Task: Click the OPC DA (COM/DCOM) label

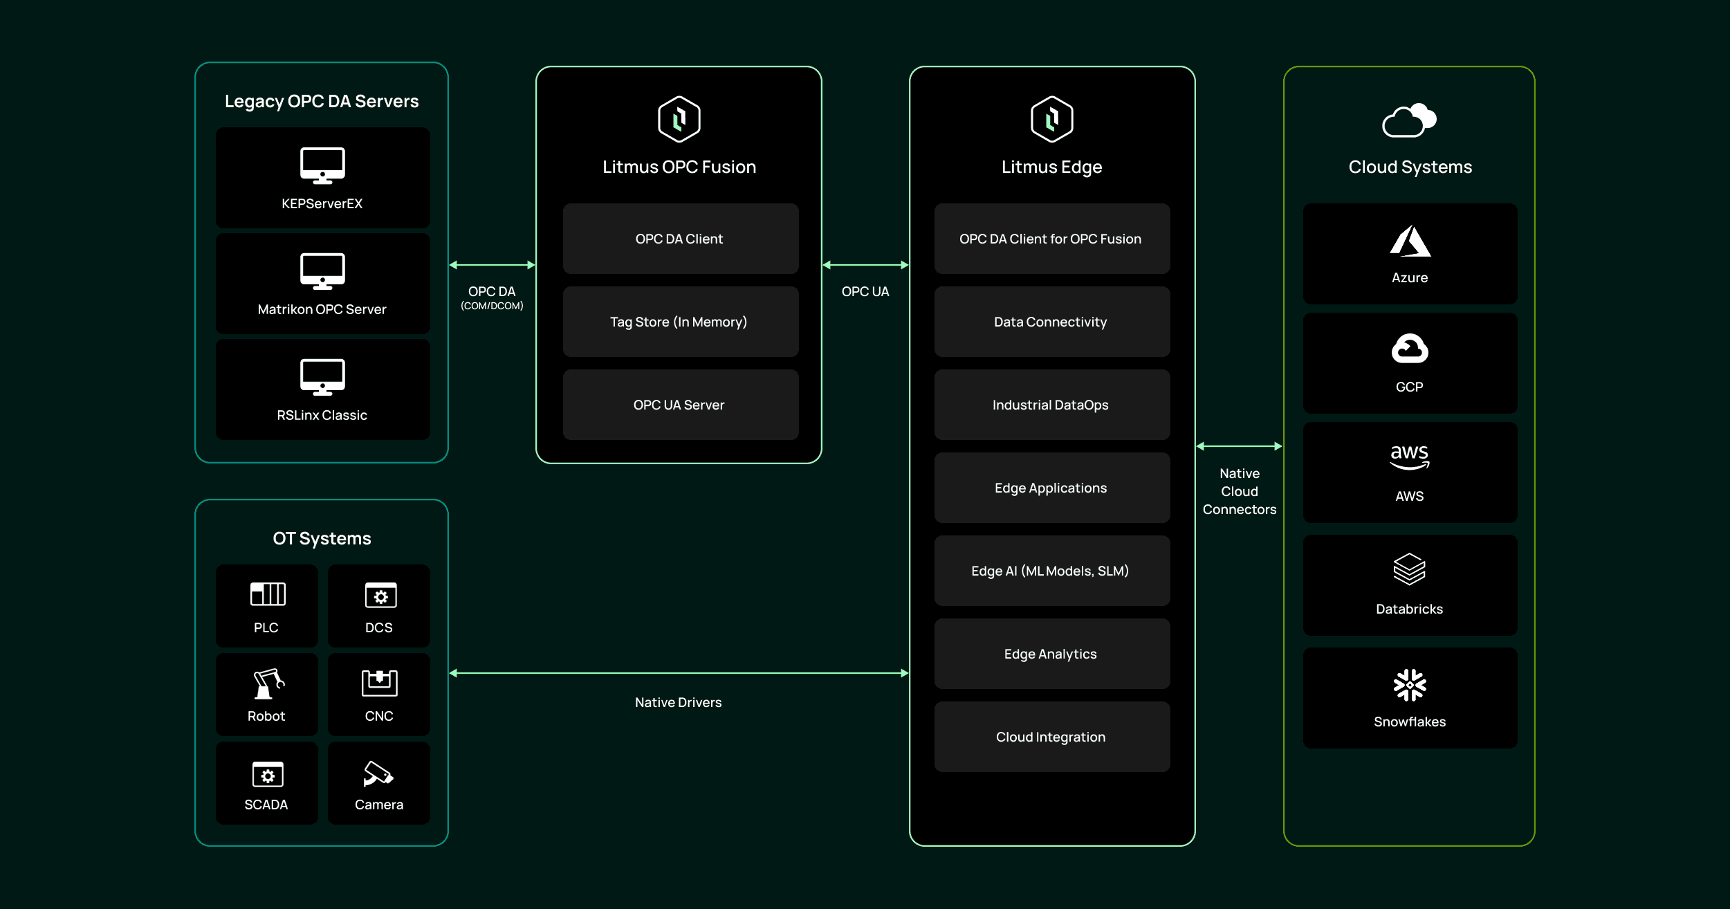Action: tap(492, 297)
